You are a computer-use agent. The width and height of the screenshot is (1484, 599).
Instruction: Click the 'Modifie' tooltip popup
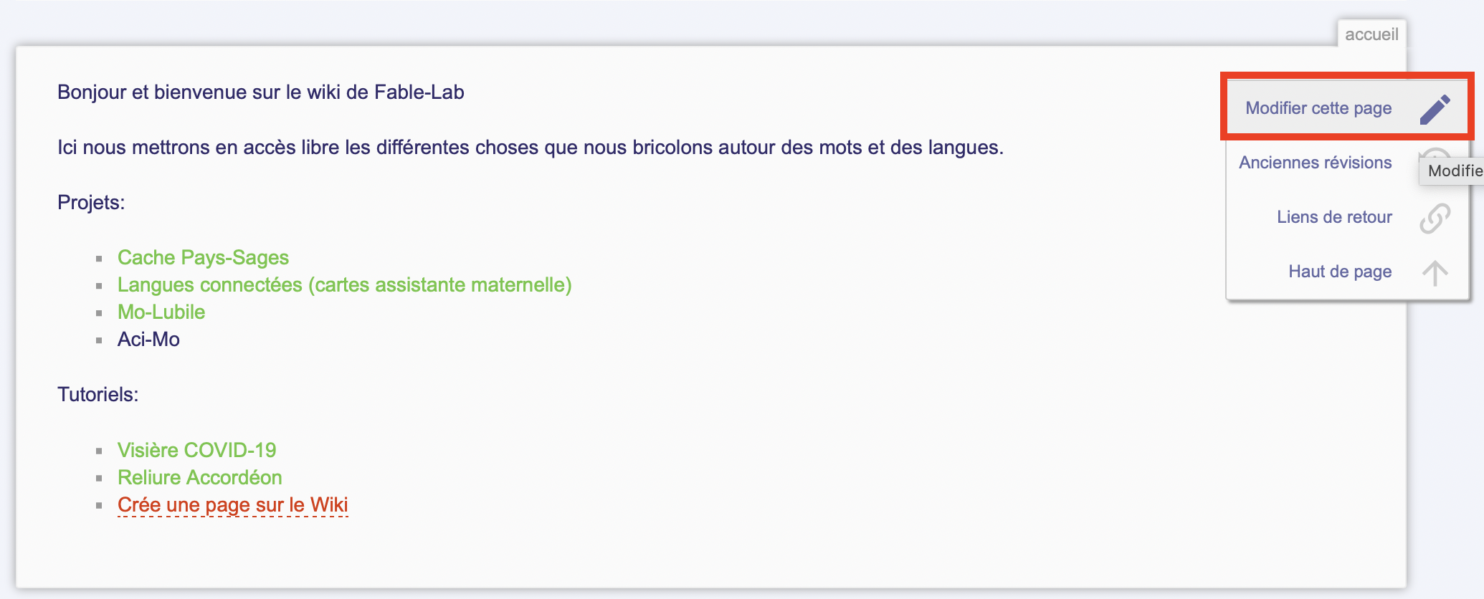tap(1453, 171)
